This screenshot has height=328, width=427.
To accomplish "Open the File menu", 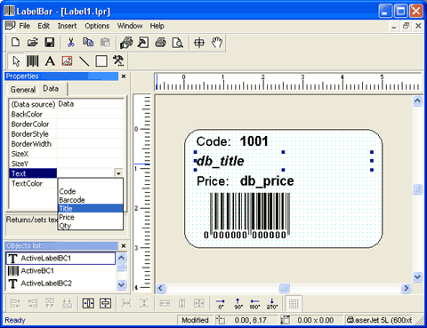I will click(24, 26).
